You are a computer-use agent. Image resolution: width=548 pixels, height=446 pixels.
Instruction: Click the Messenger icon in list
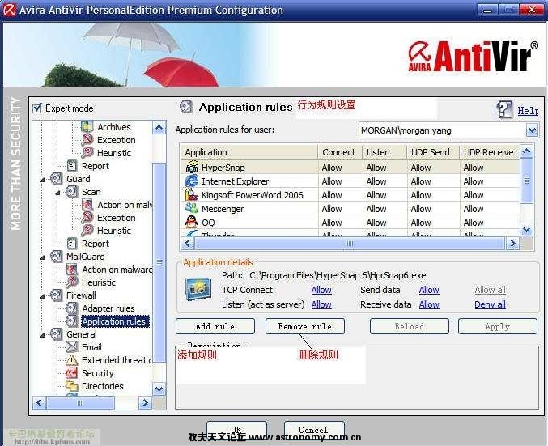click(x=192, y=208)
